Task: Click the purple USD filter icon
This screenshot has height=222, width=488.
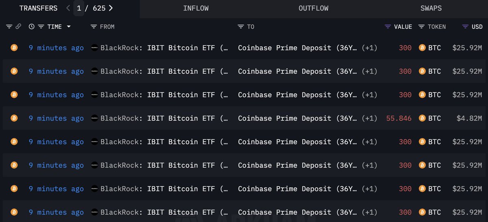Action: point(466,27)
